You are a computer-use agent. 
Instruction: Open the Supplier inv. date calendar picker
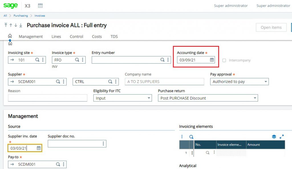click(38, 148)
